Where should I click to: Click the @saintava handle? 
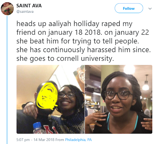25,12
